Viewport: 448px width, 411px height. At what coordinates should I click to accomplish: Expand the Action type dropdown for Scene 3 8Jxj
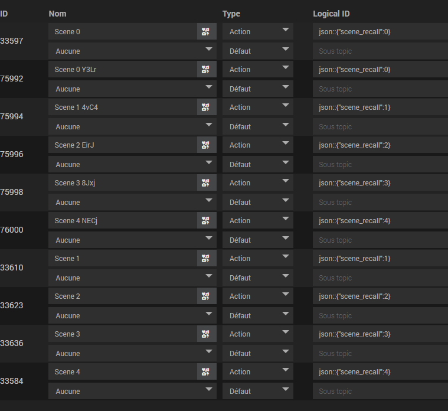coord(257,183)
